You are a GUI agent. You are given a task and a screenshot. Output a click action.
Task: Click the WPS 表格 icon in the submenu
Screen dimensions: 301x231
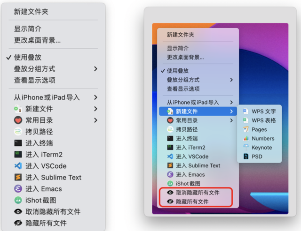point(245,120)
